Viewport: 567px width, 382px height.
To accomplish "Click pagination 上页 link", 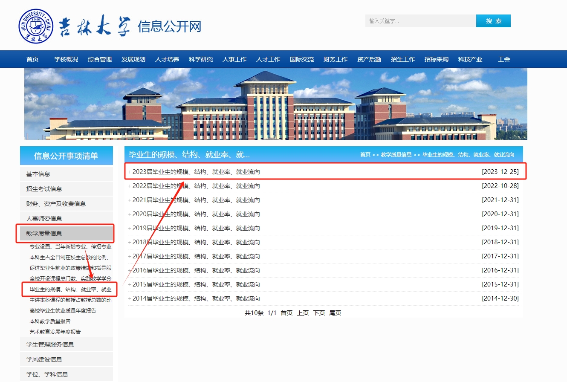I will [303, 313].
